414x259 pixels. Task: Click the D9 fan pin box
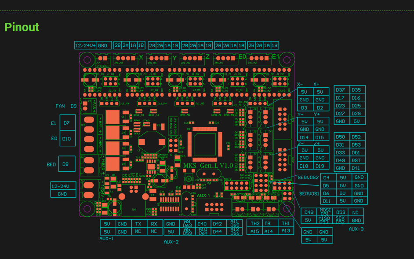(73, 106)
